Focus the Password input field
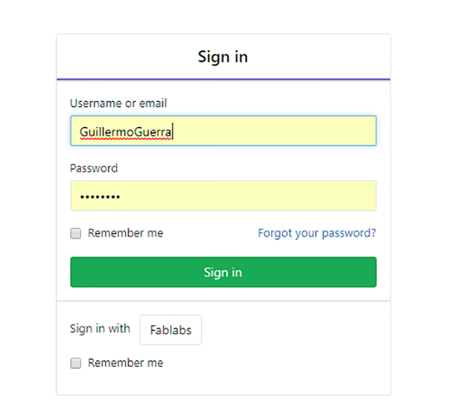The width and height of the screenshot is (465, 419). (223, 196)
